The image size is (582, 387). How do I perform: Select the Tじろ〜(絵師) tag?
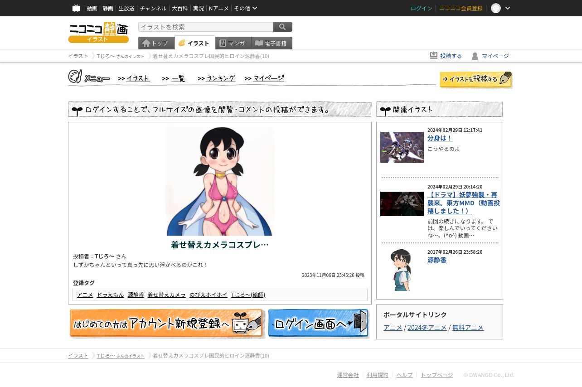248,295
